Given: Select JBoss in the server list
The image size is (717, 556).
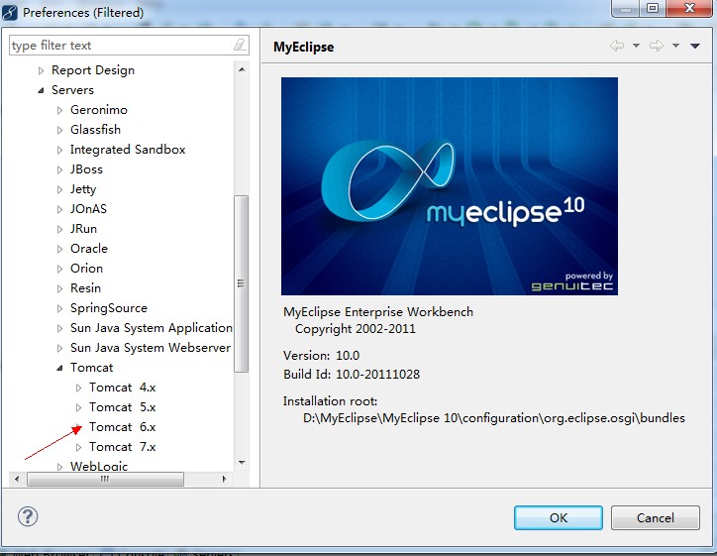Looking at the screenshot, I should 86,169.
